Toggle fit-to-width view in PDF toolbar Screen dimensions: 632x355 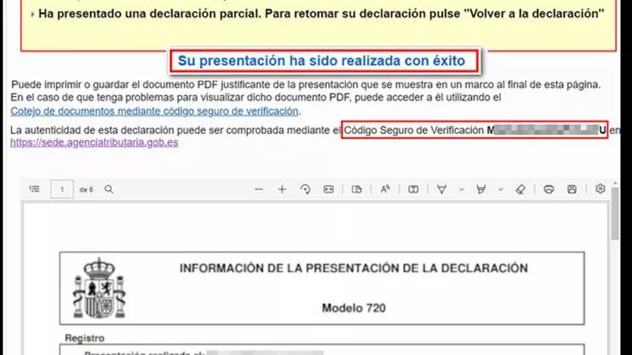coord(329,189)
